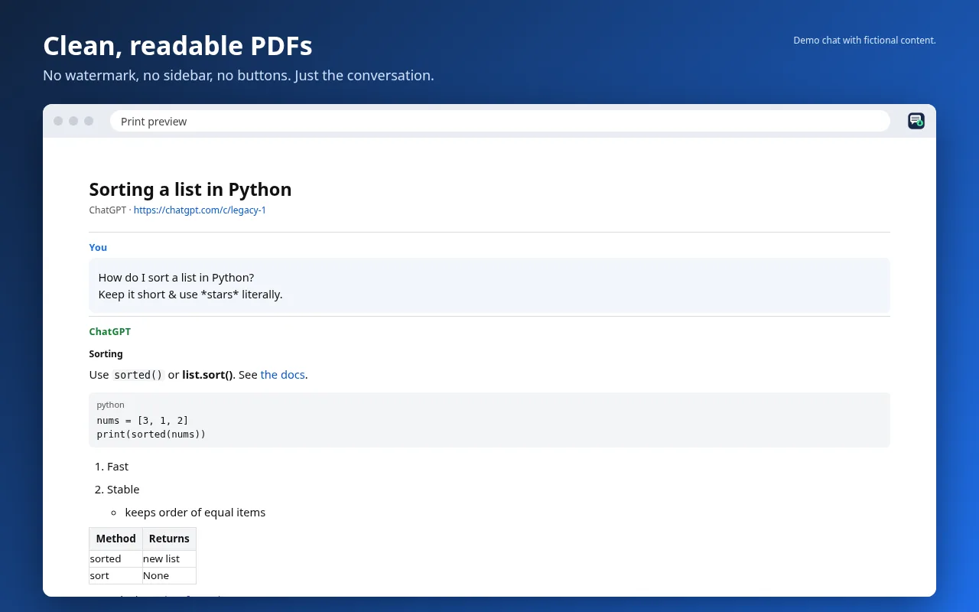Click list item "Stable"
Image resolution: width=979 pixels, height=612 pixels.
pos(123,490)
